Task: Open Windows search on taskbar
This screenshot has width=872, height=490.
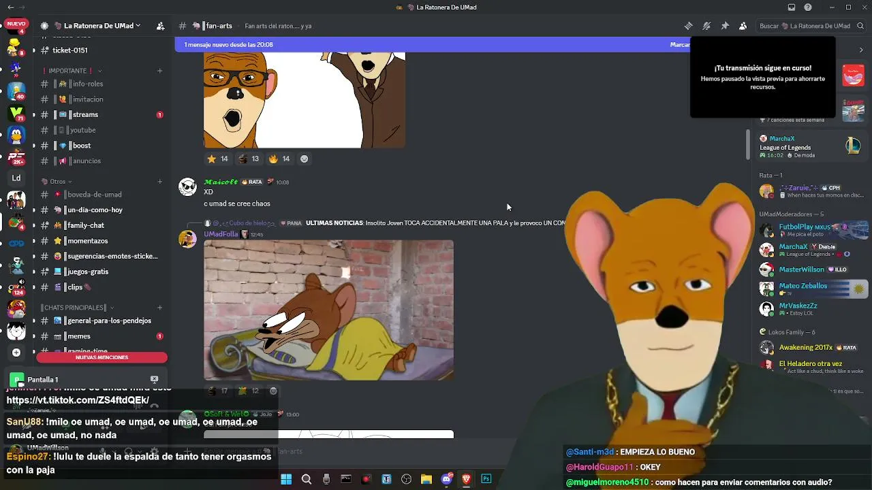Action: 307,479
